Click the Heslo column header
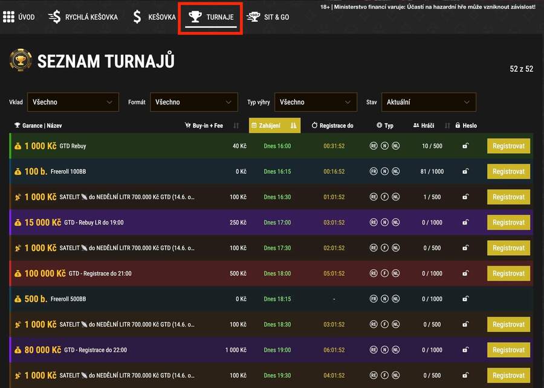Viewport: 544px width, 388px height. click(x=466, y=126)
